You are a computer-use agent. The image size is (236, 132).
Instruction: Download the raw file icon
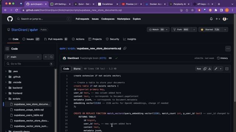pos(210,69)
